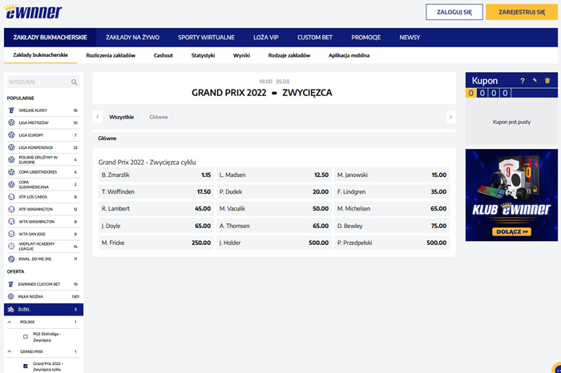Viewport: 561px width, 373px height.
Task: Bet on M. Fricke at 250.00
Action: (156, 243)
